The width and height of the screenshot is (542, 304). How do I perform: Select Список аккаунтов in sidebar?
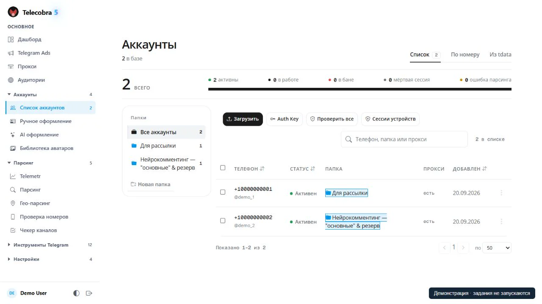coord(50,108)
